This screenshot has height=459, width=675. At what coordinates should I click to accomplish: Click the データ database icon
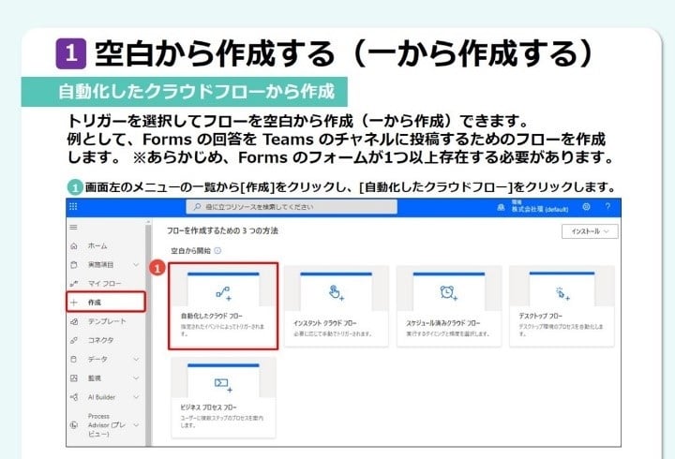click(x=74, y=359)
